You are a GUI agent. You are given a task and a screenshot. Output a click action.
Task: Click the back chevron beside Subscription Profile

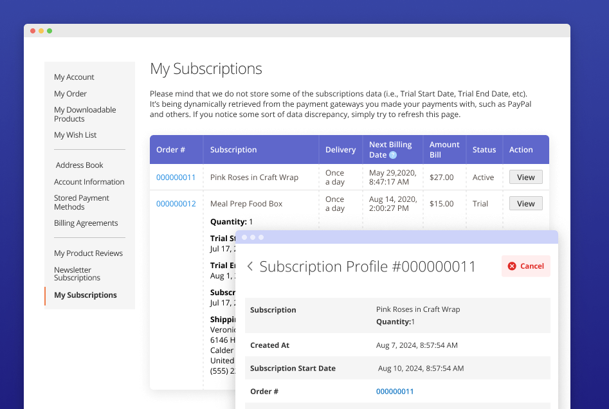pyautogui.click(x=250, y=266)
